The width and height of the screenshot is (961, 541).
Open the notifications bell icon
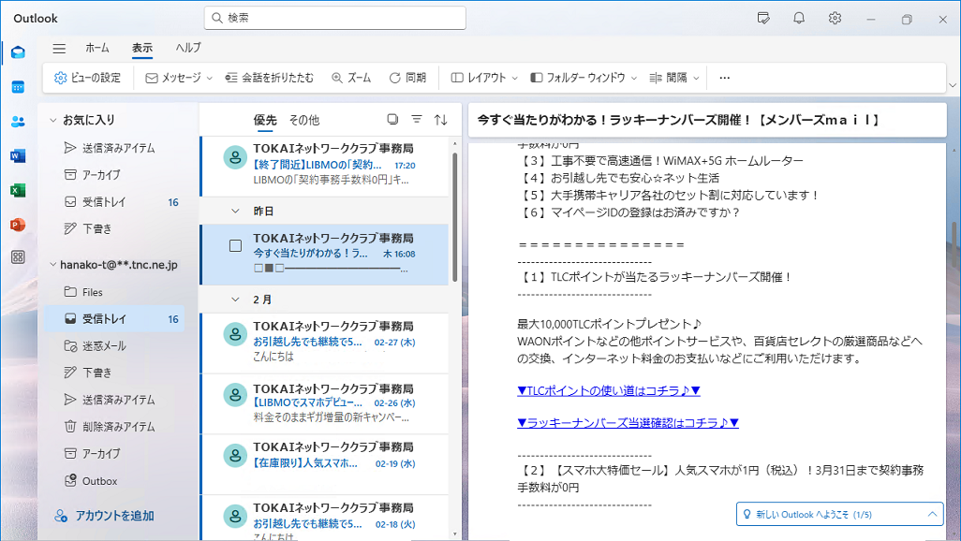point(799,18)
